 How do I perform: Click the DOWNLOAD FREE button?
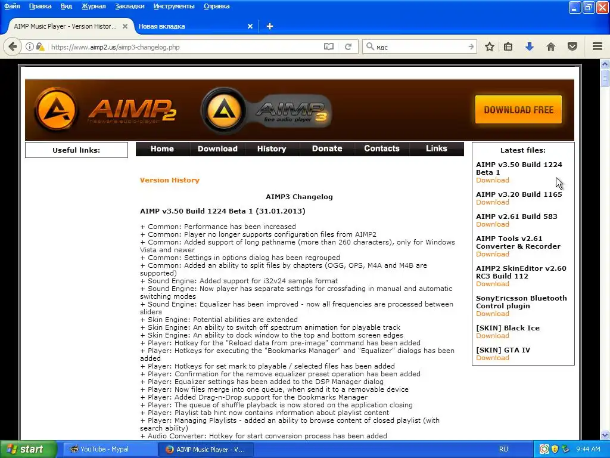519,110
